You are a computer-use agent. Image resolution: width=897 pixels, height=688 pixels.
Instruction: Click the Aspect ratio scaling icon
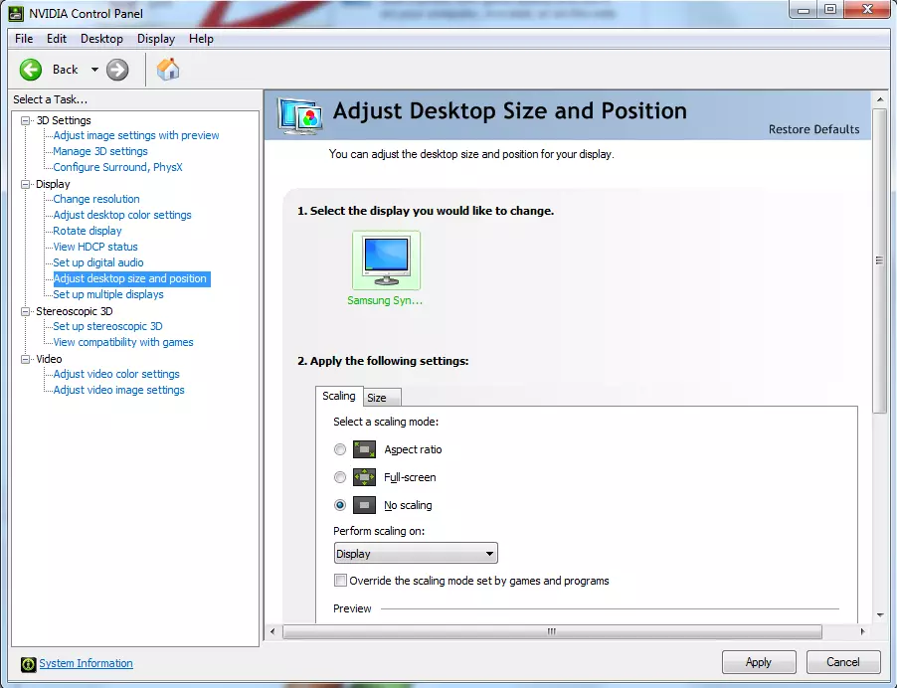pos(364,449)
